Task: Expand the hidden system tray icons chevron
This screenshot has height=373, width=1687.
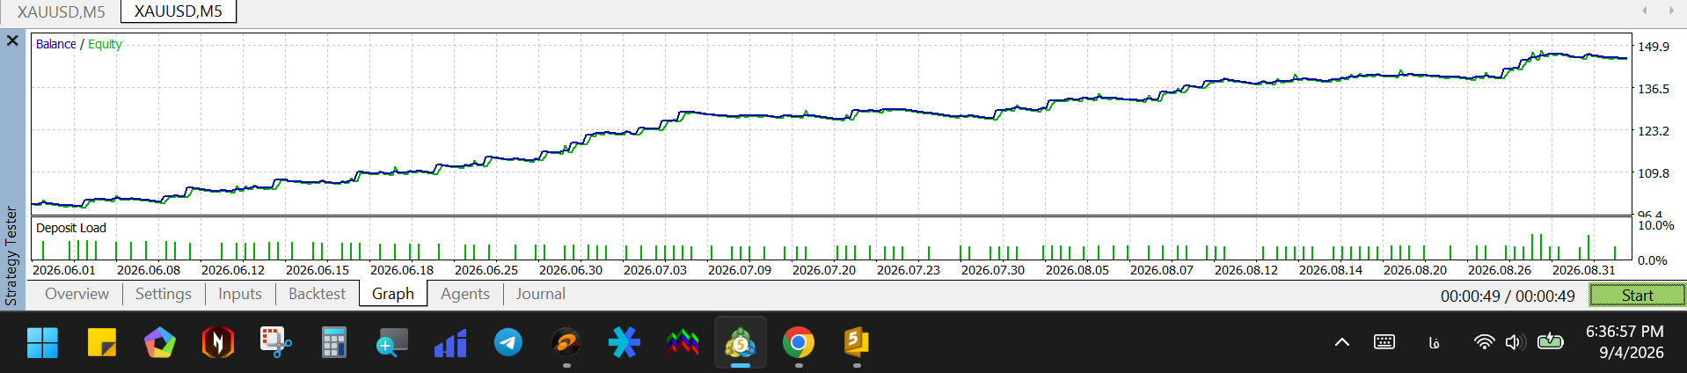Action: point(1342,342)
